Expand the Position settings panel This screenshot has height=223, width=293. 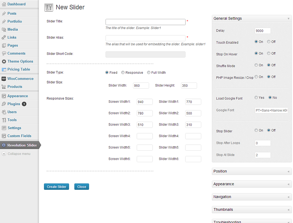point(251,171)
